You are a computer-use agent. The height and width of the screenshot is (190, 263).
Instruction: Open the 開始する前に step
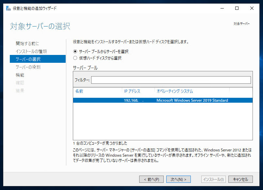click(27, 43)
